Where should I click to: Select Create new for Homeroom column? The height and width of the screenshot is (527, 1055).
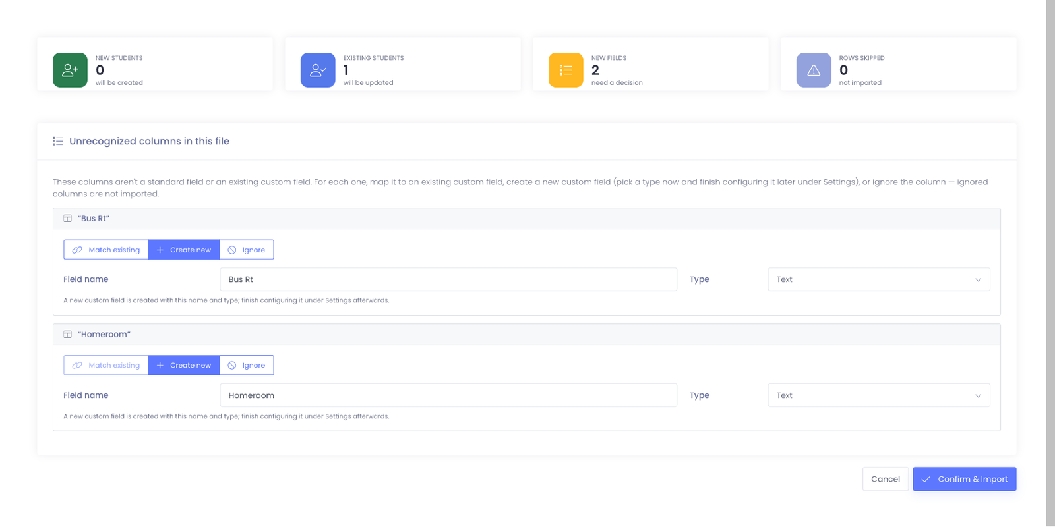coord(184,365)
